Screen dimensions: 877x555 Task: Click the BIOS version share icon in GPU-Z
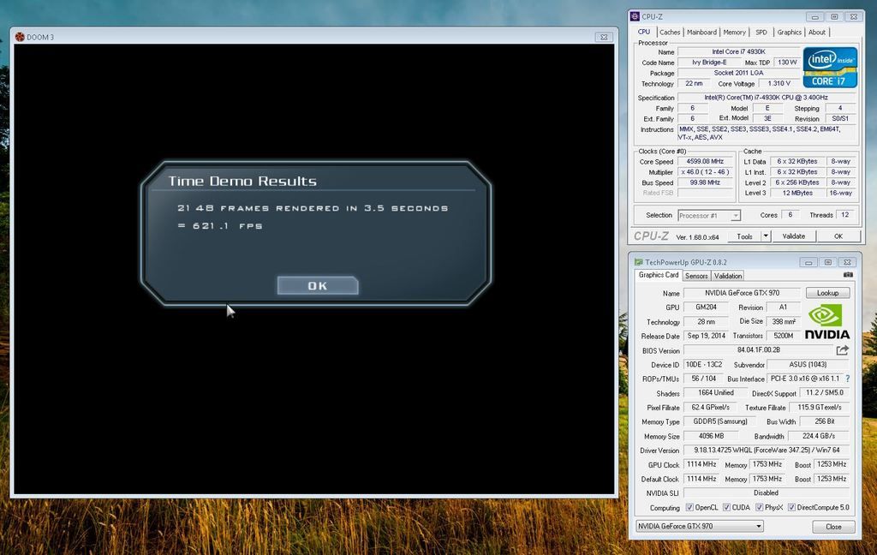point(843,350)
